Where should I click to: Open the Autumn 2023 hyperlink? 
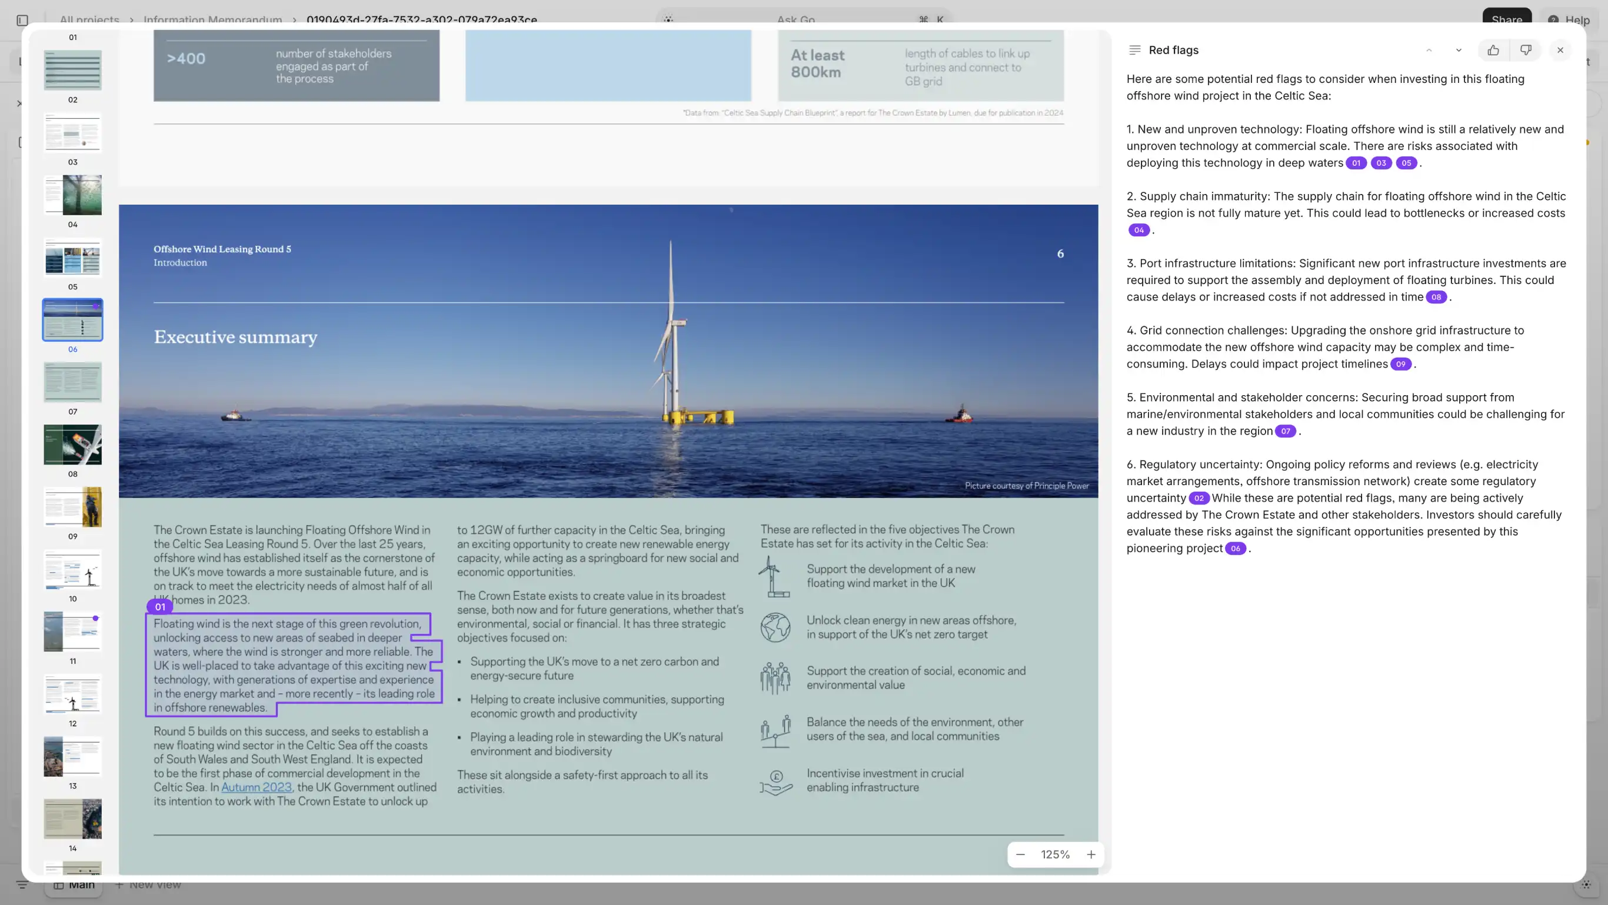tap(256, 787)
